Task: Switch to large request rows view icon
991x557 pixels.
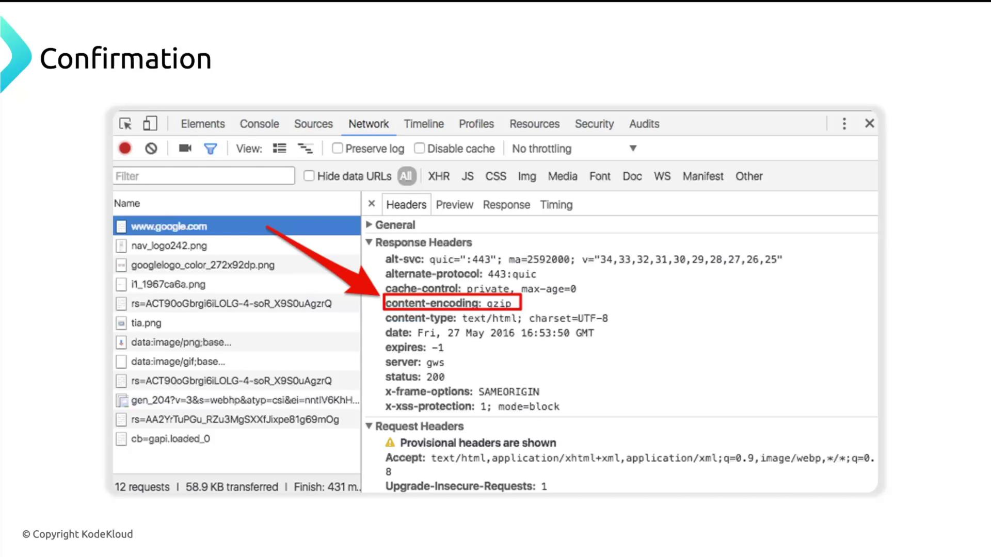Action: click(x=279, y=149)
